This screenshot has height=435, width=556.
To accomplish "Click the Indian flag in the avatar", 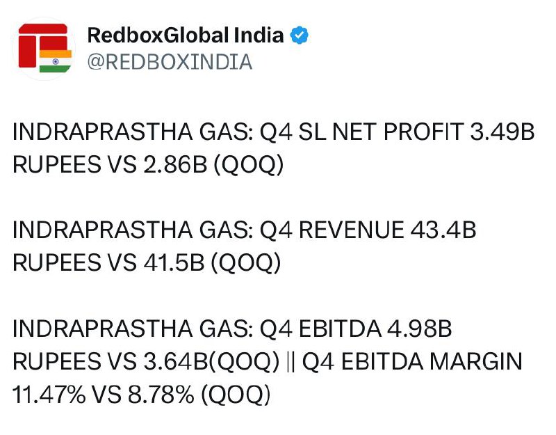I will (56, 61).
